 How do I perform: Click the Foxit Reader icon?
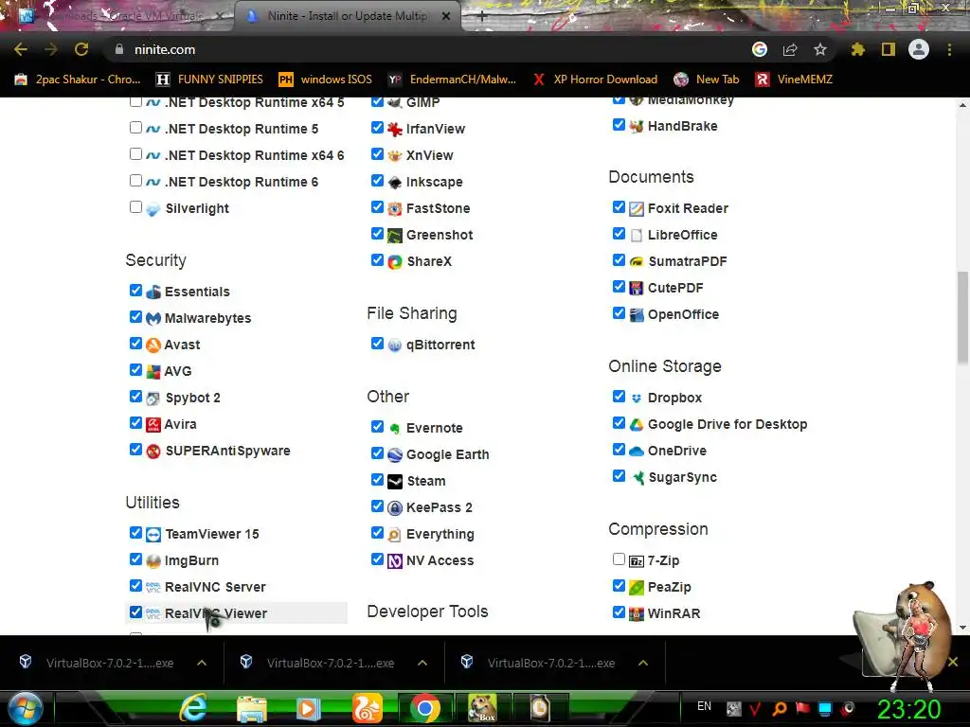[637, 209]
